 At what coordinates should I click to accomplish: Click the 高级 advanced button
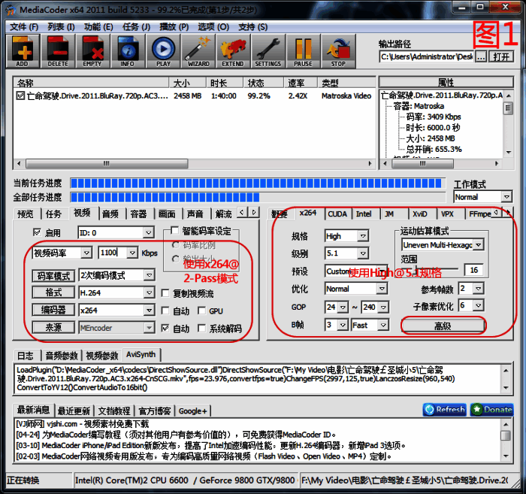pyautogui.click(x=443, y=325)
